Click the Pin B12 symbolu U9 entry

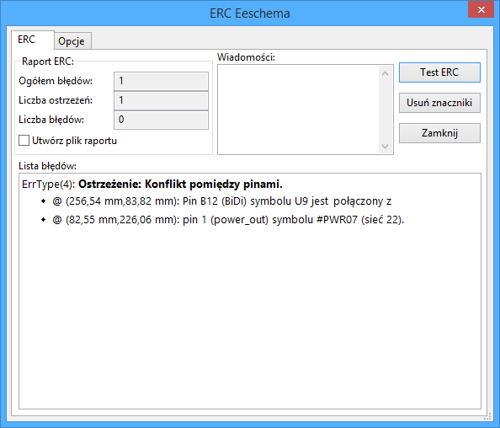[x=222, y=201]
